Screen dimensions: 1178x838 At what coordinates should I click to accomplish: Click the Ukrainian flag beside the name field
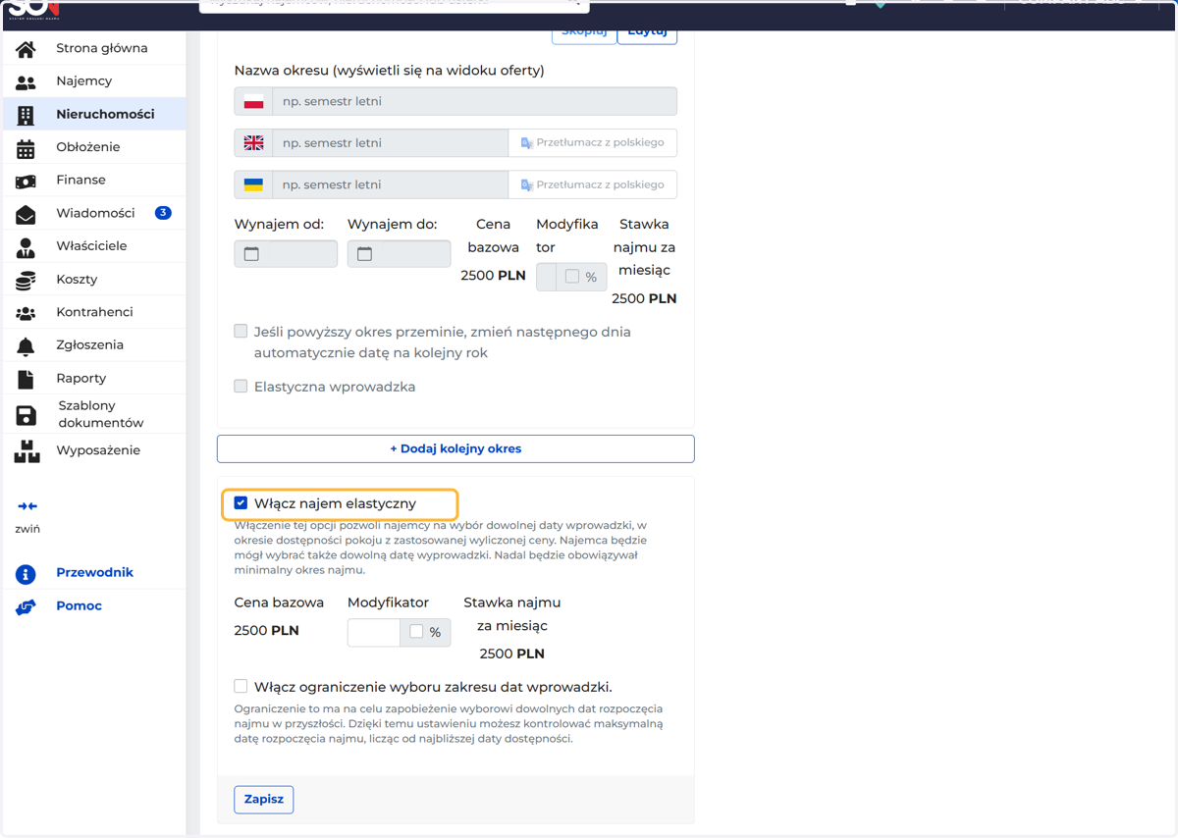point(253,184)
